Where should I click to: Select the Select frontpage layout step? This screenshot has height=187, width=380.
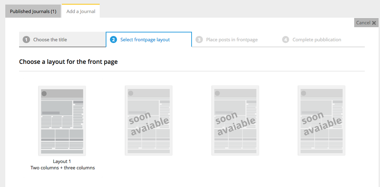click(x=149, y=40)
